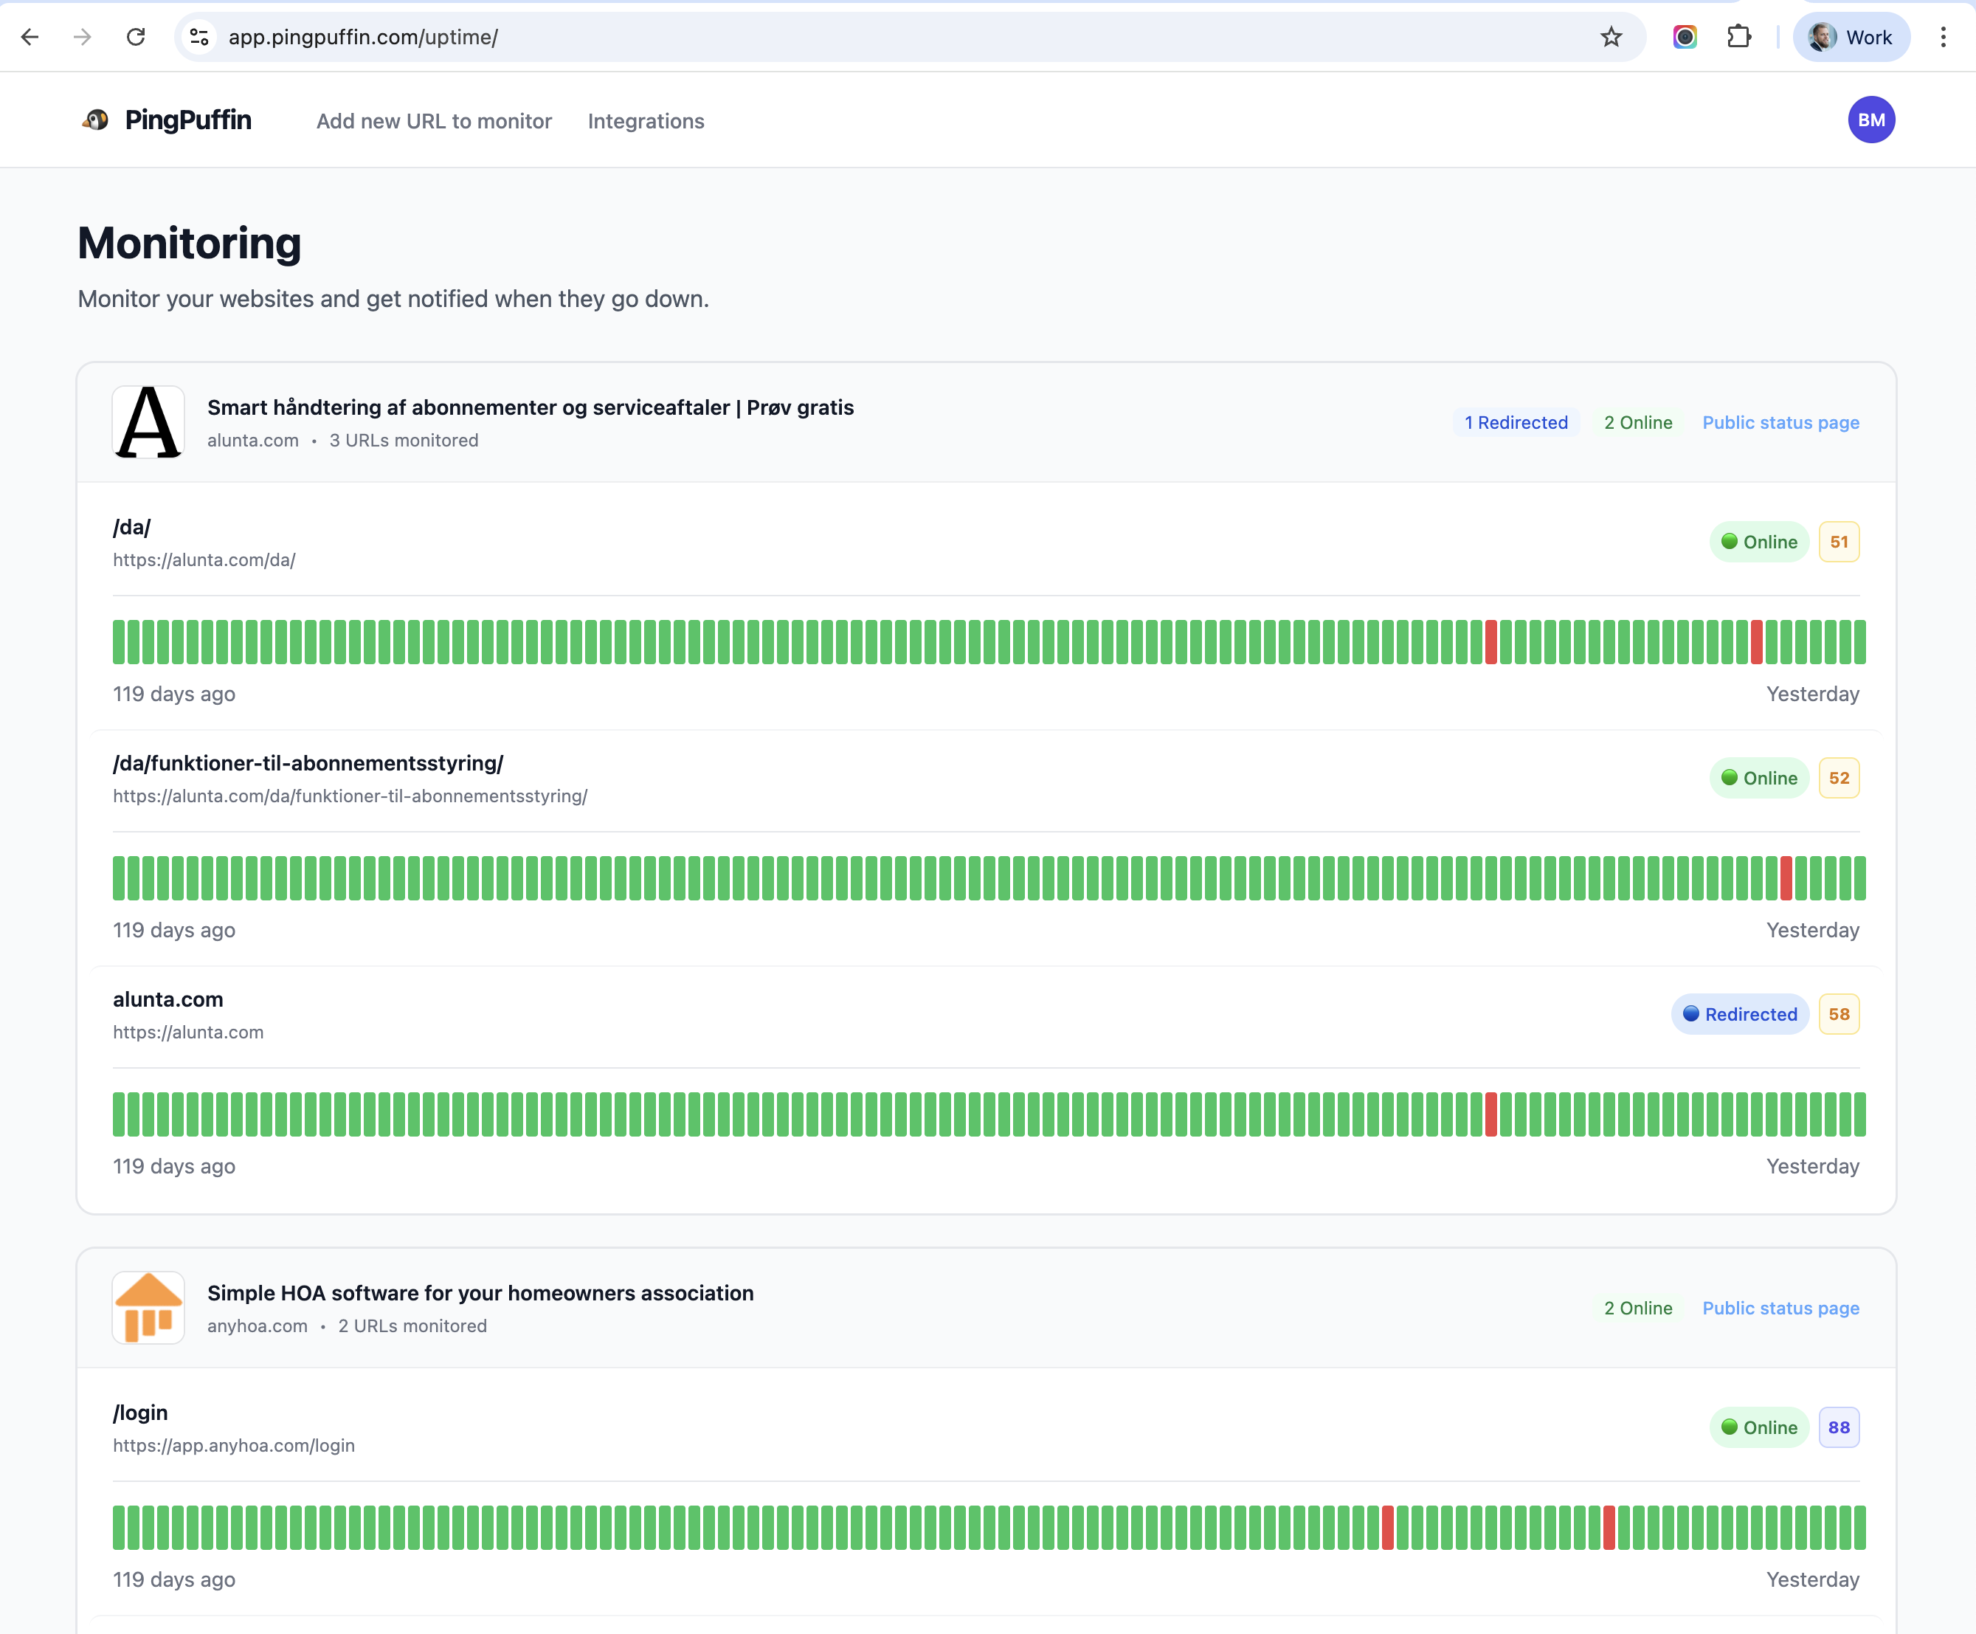The width and height of the screenshot is (1976, 1634).
Task: Click score badge 58 for alunta.com
Action: 1839,1014
